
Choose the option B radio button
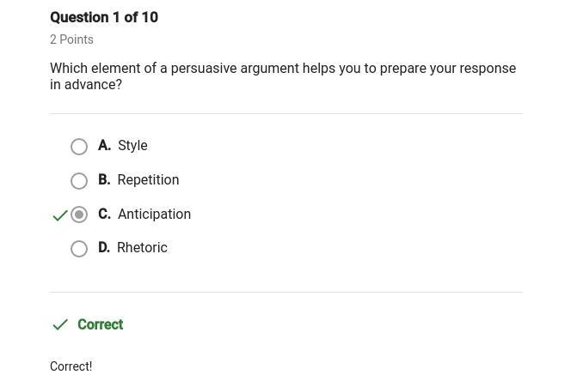[x=79, y=181]
